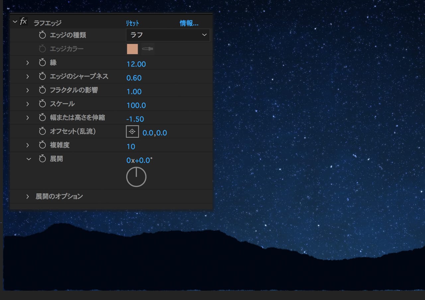
Task: Toggle stopwatch for 縁 property
Action: 42,63
